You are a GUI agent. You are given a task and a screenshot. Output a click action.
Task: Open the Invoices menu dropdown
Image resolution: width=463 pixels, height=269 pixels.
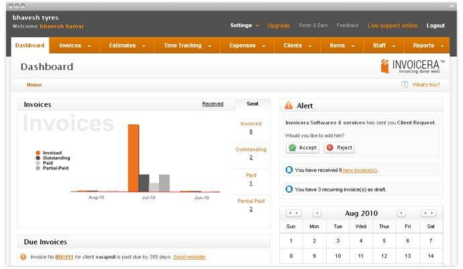[74, 46]
